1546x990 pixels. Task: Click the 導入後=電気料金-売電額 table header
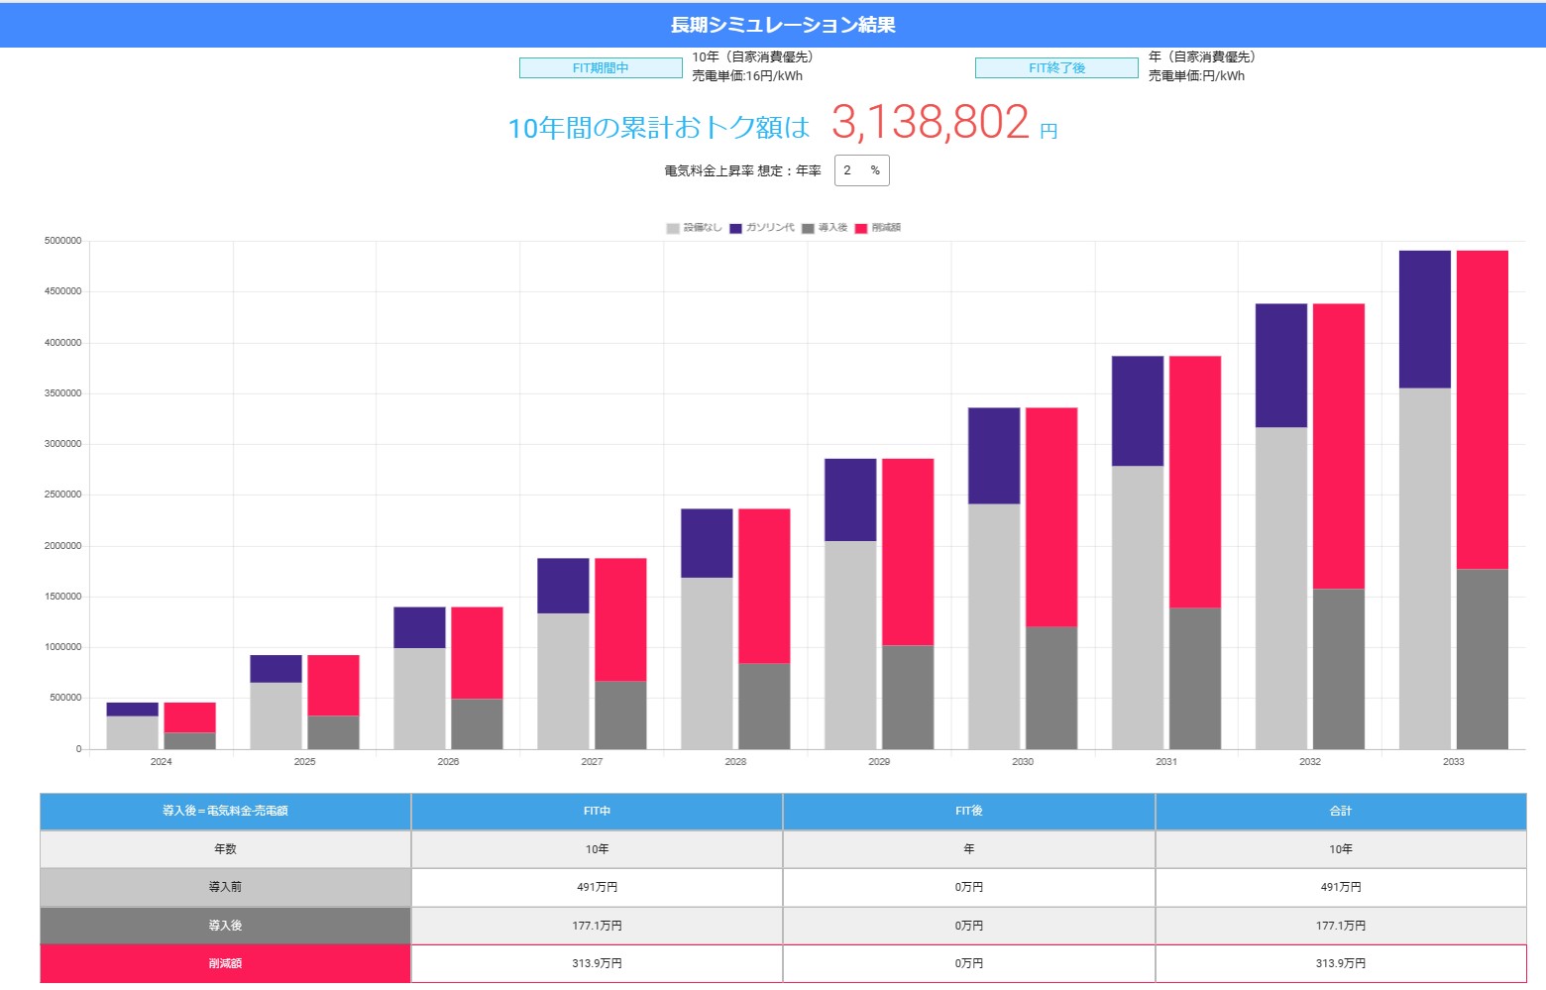pos(225,811)
